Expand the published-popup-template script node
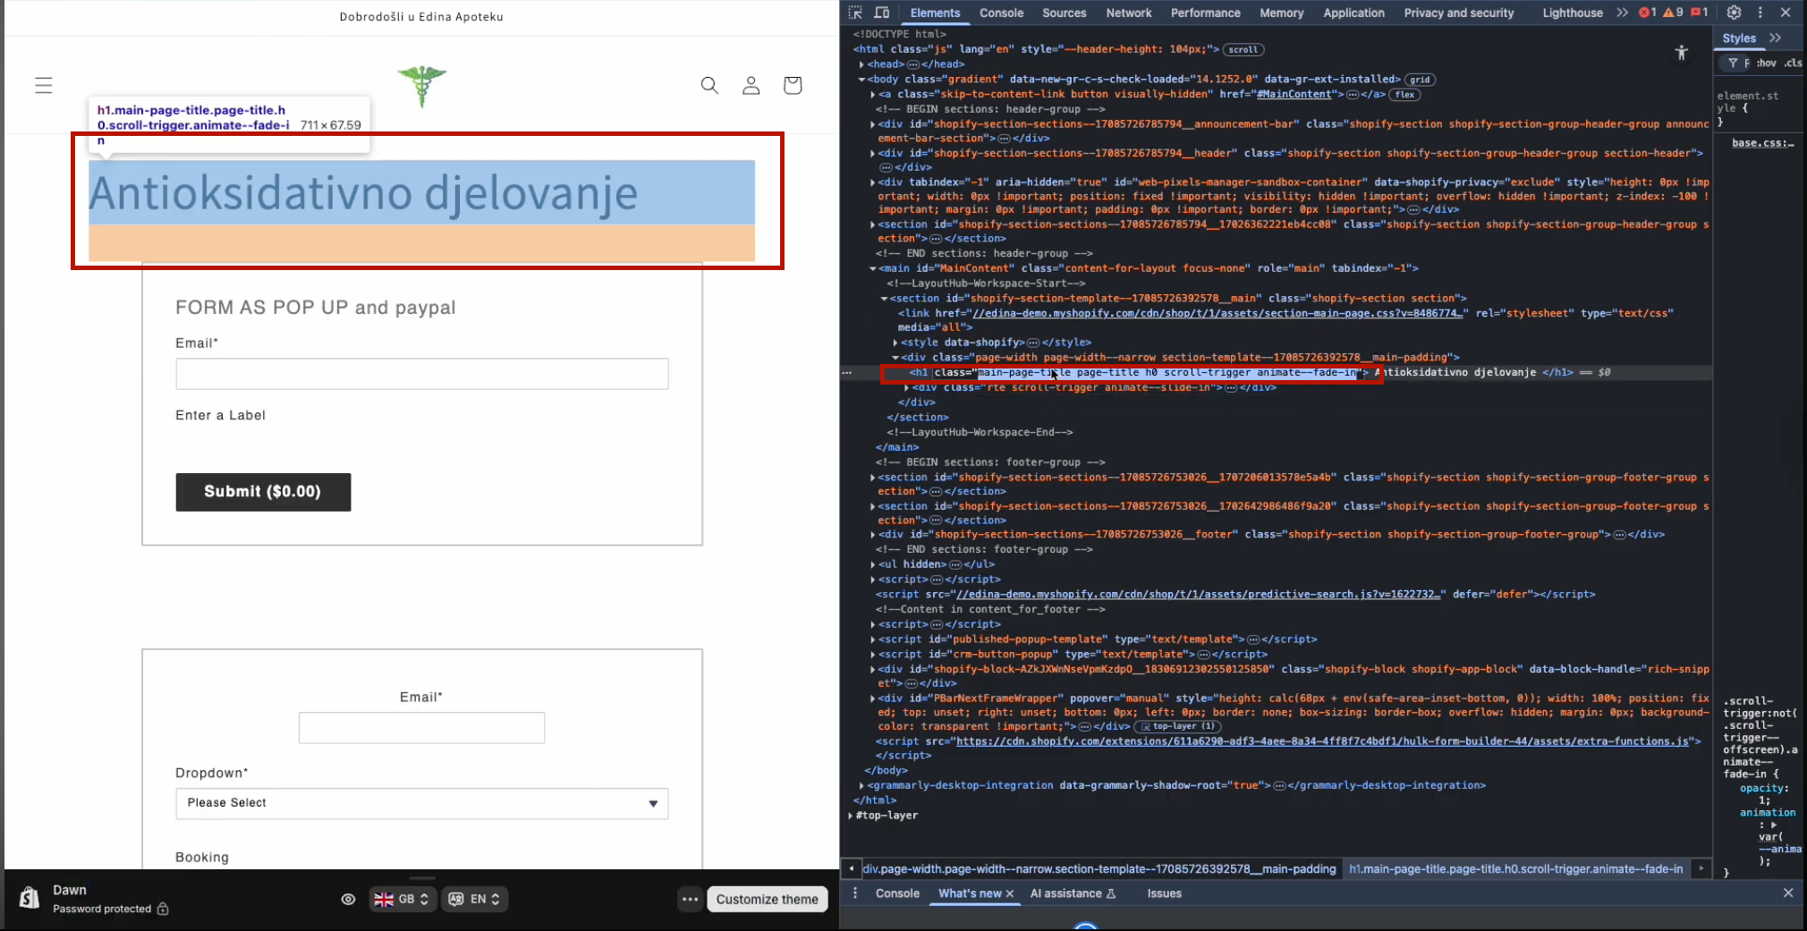Image resolution: width=1807 pixels, height=931 pixels. click(873, 639)
